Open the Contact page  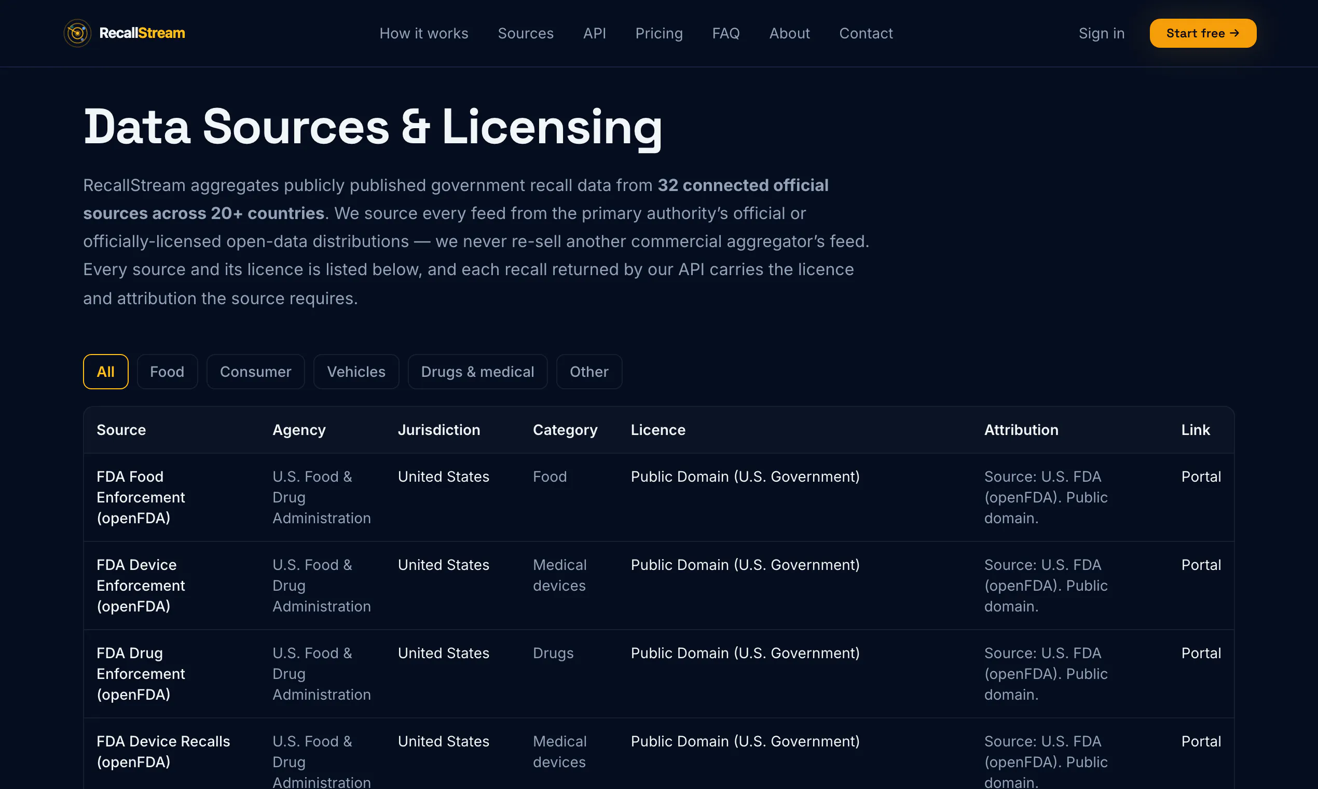click(866, 33)
